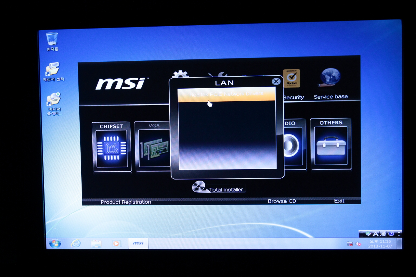
Task: Toggle the language bar A input mode
Action: pos(375,234)
